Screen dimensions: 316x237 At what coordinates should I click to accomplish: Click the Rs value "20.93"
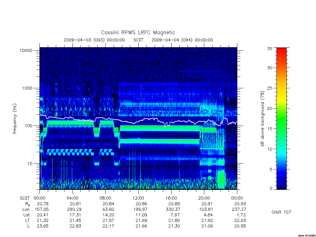[x=240, y=204]
